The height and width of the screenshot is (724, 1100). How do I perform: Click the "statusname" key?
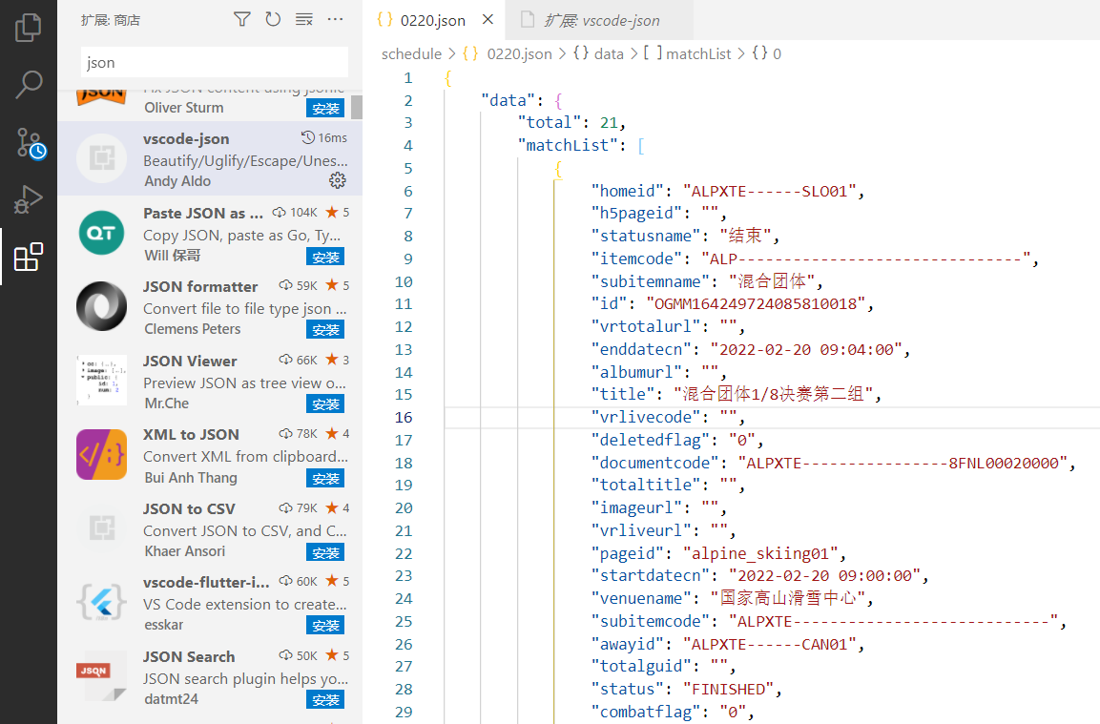(x=646, y=236)
